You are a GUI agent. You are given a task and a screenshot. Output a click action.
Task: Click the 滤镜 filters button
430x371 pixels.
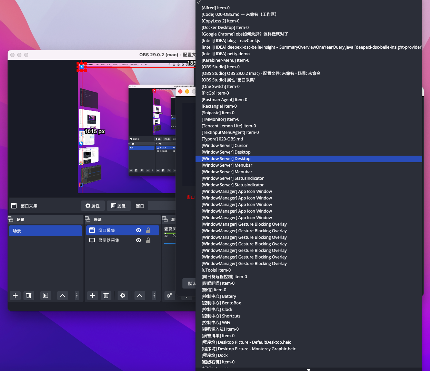click(119, 206)
